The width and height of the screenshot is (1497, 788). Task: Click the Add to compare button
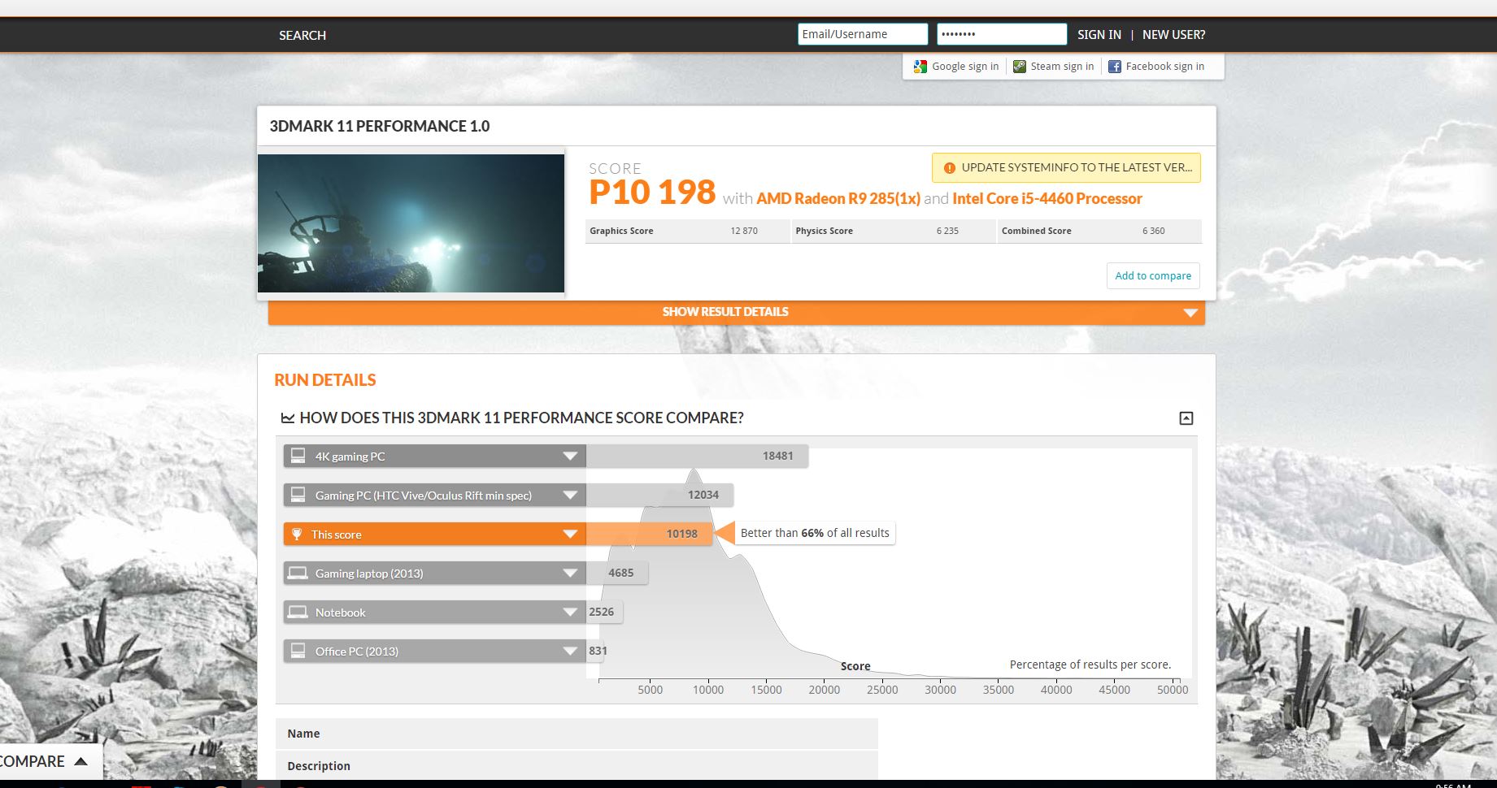click(1153, 276)
